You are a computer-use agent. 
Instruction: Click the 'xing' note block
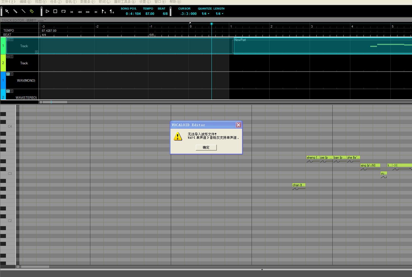coord(370,165)
